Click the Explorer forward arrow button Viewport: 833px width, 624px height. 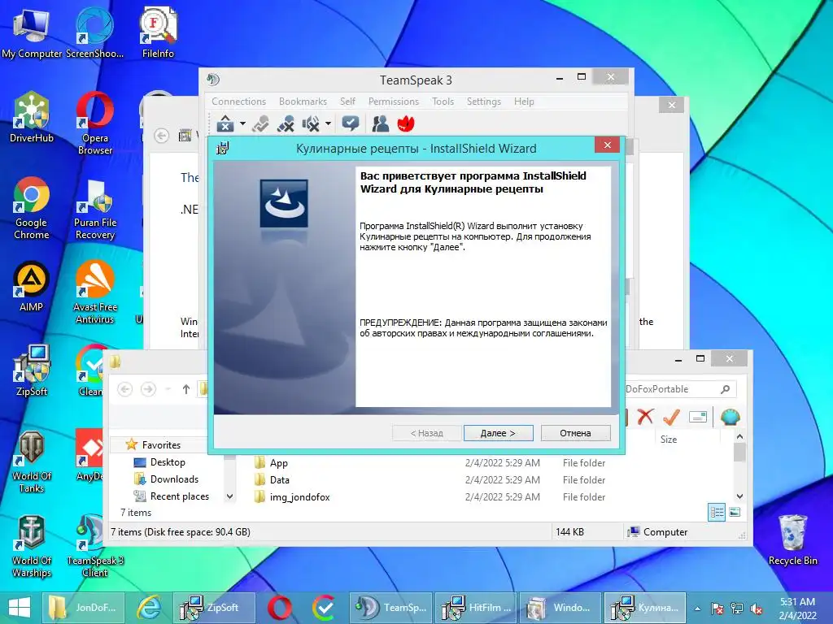(148, 389)
